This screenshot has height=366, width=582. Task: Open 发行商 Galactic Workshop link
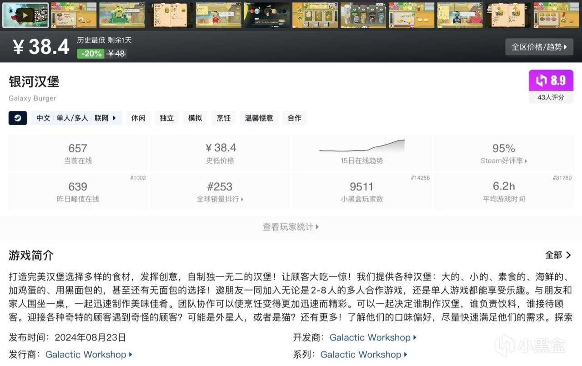[89, 355]
